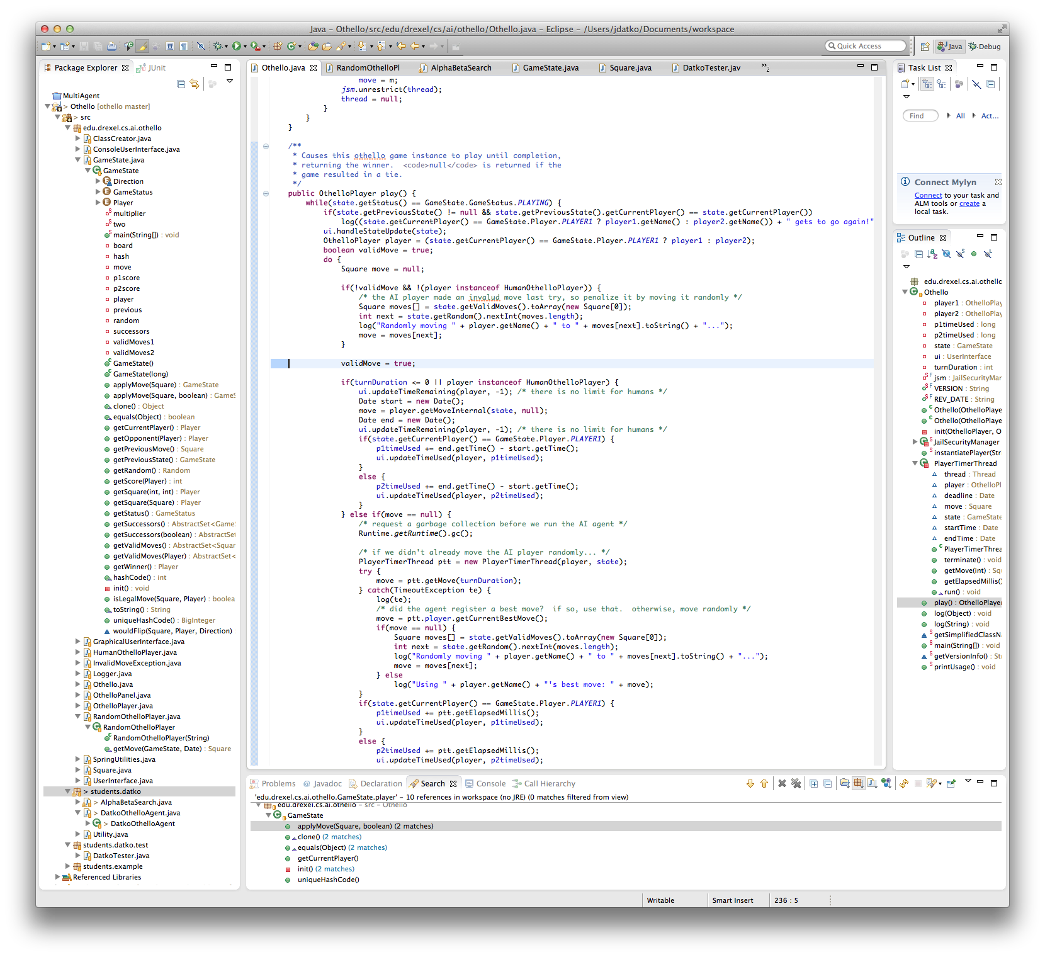The width and height of the screenshot is (1045, 957).
Task: Click Pin the Search view icon
Action: click(951, 783)
